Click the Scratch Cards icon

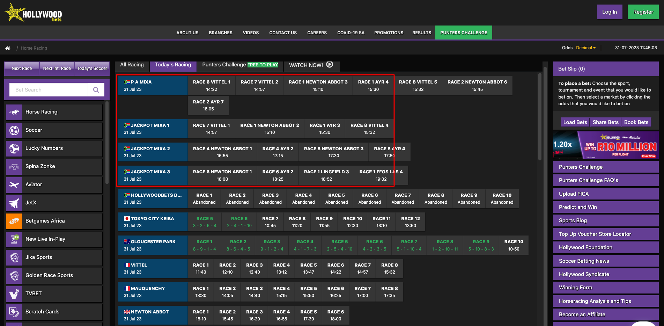14,312
